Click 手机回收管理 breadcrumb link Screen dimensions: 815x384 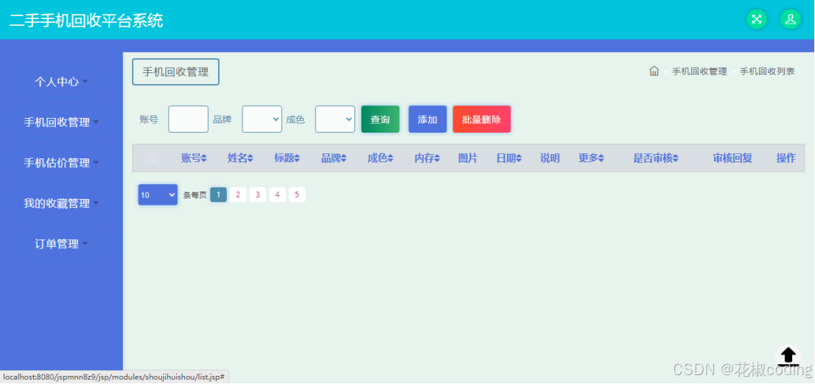(699, 71)
